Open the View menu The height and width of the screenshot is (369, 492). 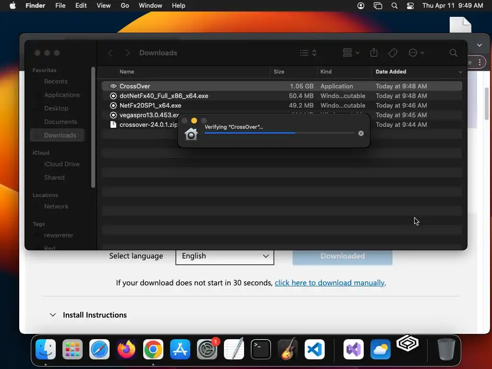tap(104, 6)
